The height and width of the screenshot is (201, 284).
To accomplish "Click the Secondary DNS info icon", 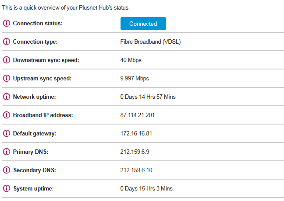I will pos(7,170).
